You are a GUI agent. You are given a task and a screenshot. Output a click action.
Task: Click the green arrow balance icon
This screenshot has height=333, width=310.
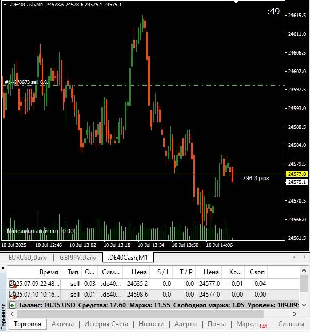(x=12, y=306)
